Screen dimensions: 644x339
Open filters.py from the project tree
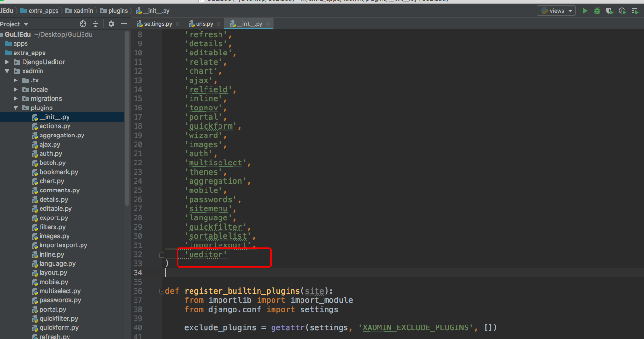tap(53, 227)
